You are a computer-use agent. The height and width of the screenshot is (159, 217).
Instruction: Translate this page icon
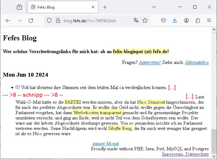(136, 21)
